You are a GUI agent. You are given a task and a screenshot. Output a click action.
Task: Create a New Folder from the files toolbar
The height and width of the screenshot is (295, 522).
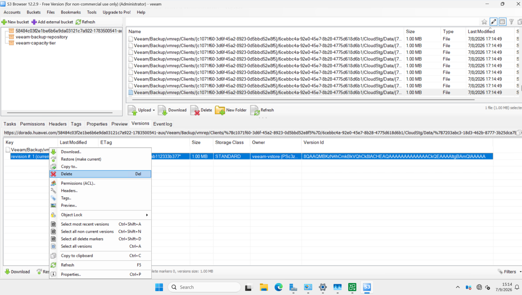pyautogui.click(x=231, y=110)
